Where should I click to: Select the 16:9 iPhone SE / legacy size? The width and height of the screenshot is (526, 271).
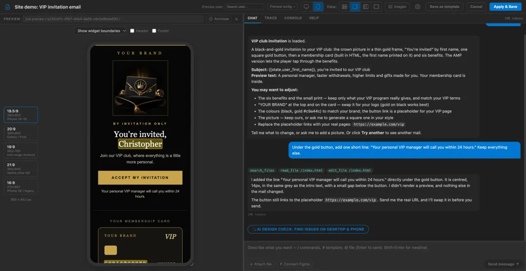tap(21, 186)
